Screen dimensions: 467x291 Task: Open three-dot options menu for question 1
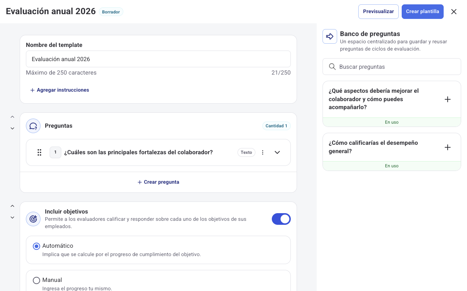pos(263,152)
